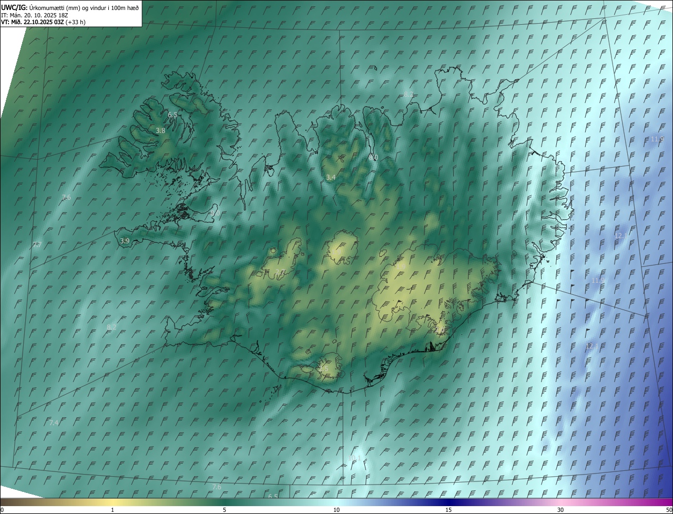Click the 2.5 value on Mýrdalsjökull glacier
The width and height of the screenshot is (673, 514).
[x=323, y=369]
